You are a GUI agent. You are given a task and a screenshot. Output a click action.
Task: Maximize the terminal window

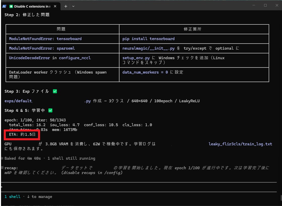pos(265,5)
